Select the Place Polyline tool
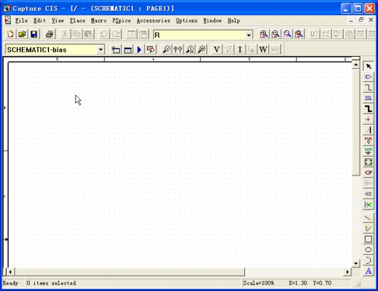This screenshot has height=291, width=378. [369, 228]
